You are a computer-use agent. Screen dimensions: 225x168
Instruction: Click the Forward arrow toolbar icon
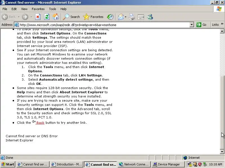(x=25, y=17)
